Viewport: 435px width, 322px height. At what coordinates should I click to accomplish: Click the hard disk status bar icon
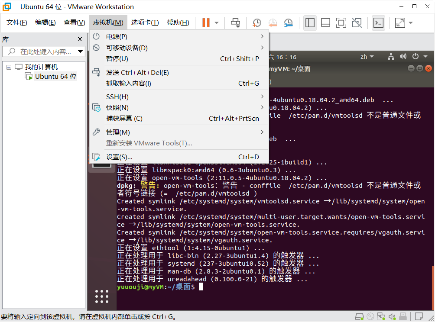pos(360,316)
